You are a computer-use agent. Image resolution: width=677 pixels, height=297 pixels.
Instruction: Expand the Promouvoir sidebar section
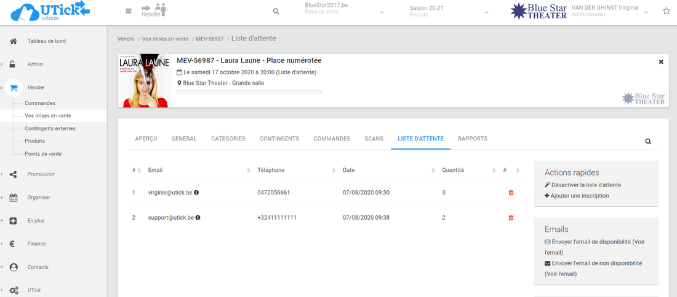click(41, 174)
